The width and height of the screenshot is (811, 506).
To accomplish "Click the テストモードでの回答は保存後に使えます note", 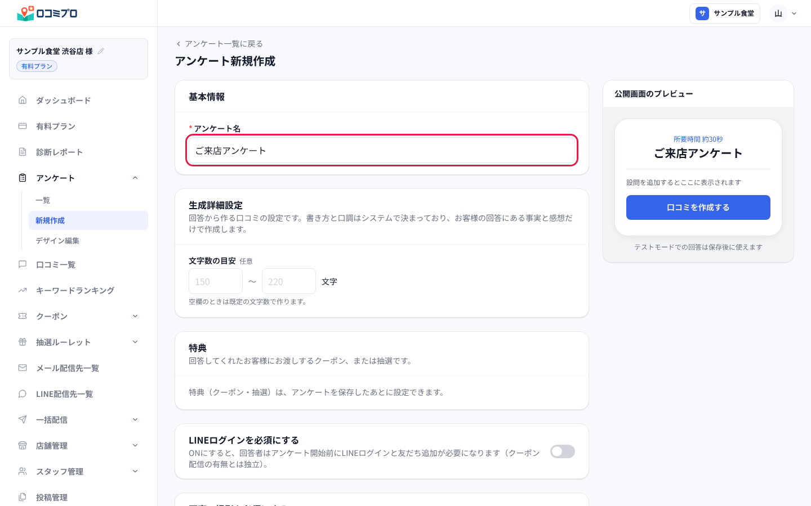I will [698, 247].
